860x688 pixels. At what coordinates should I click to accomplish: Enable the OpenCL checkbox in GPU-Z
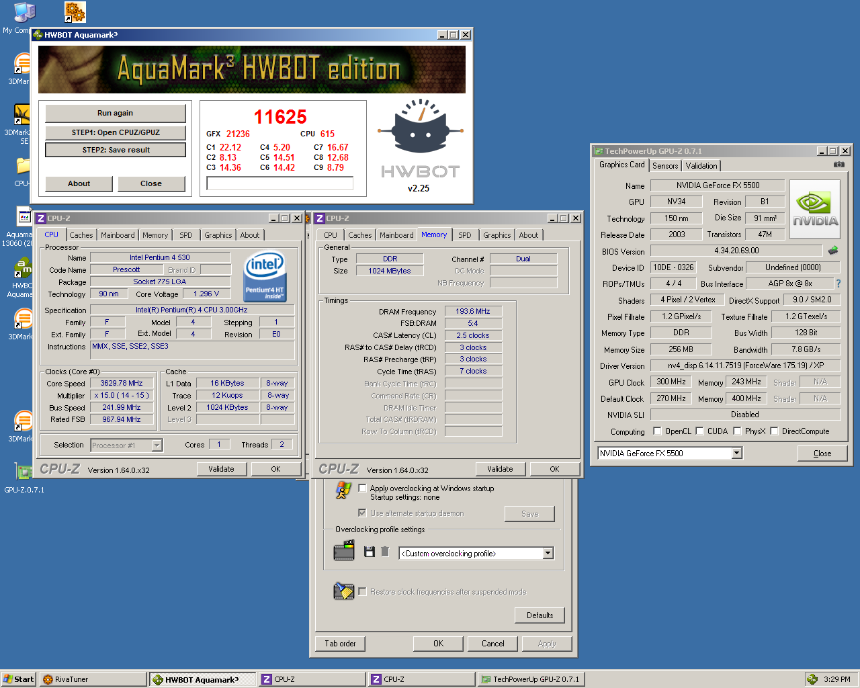click(657, 431)
